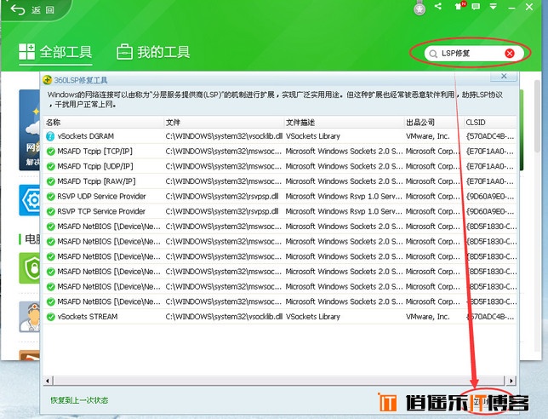Click the share icon in title bar
This screenshot has width=548, height=419.
click(438, 6)
